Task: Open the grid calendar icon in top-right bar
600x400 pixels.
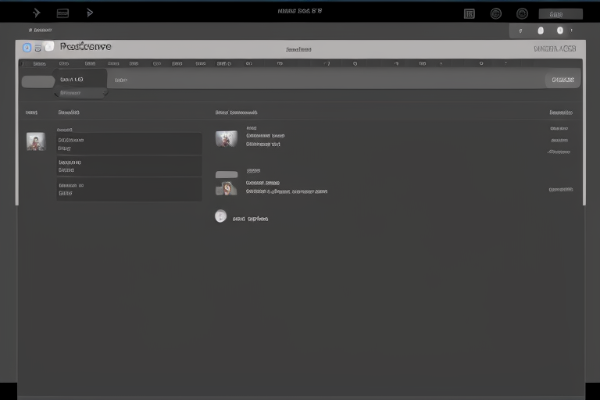Action: 470,13
